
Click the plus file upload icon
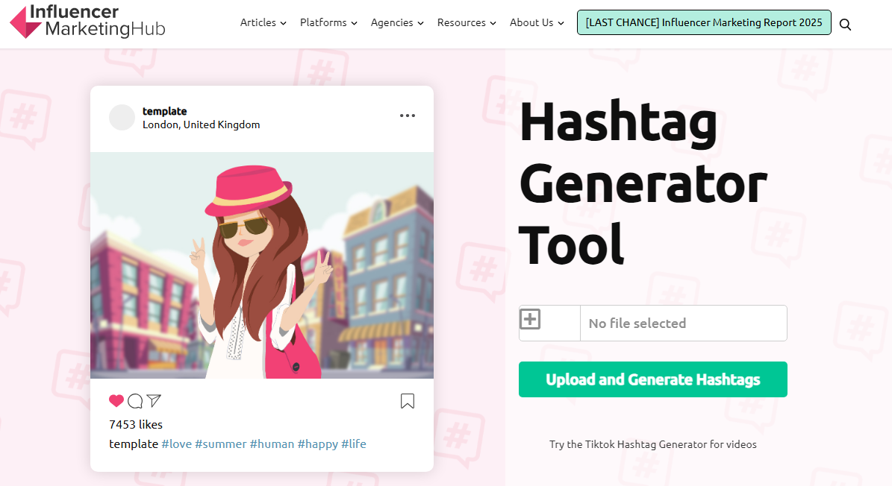pyautogui.click(x=530, y=319)
